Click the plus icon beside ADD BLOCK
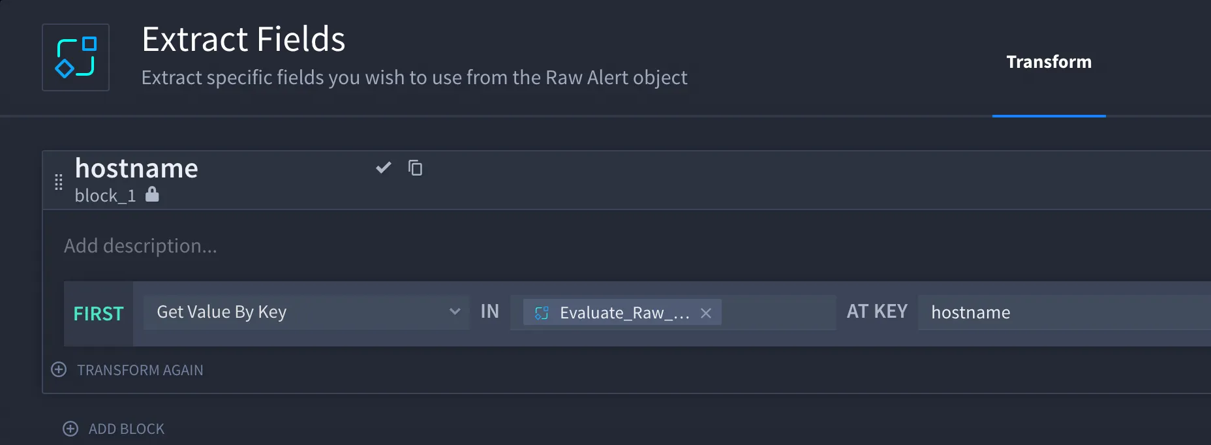The image size is (1211, 445). pos(70,428)
